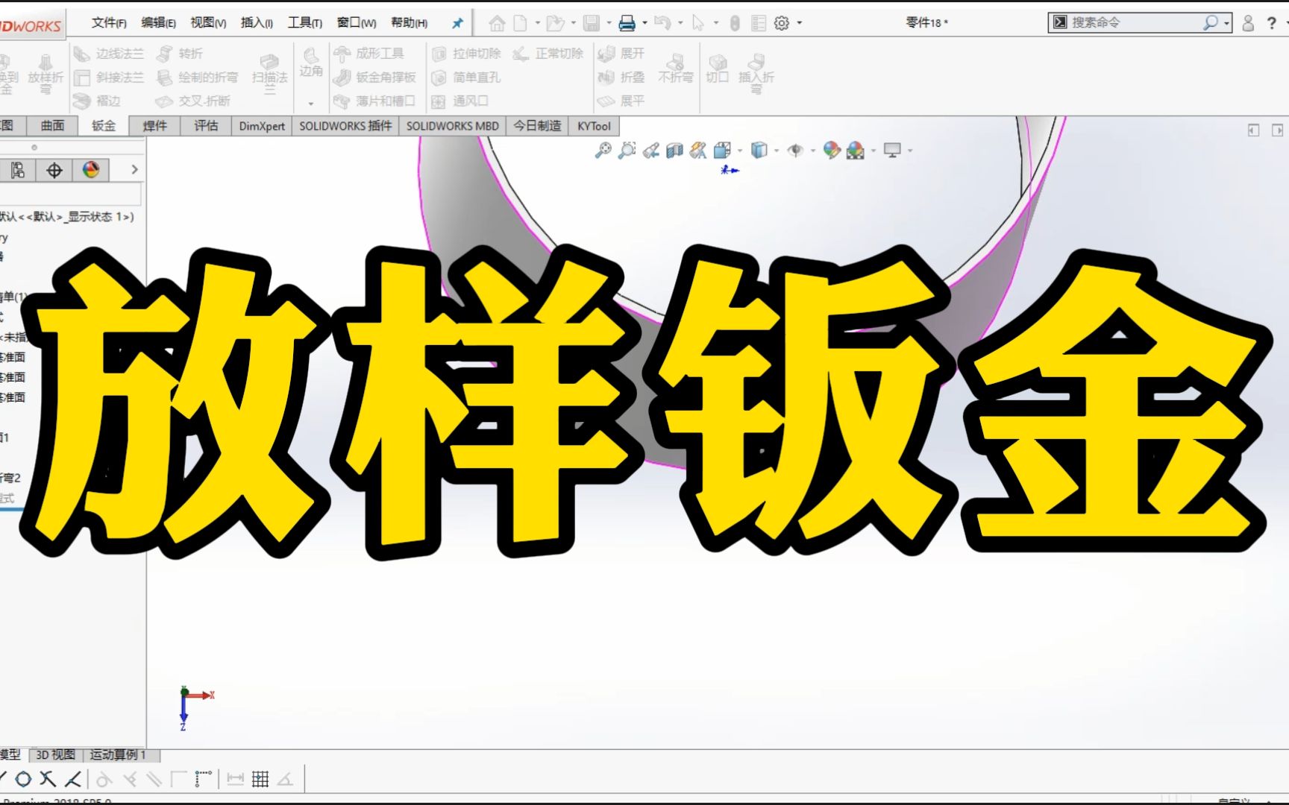Switch to the 钣金 ribbon tab
Screen dimensions: 1289x805
(x=104, y=126)
